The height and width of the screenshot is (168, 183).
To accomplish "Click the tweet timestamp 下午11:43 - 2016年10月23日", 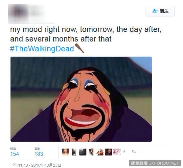I will point(35,165).
